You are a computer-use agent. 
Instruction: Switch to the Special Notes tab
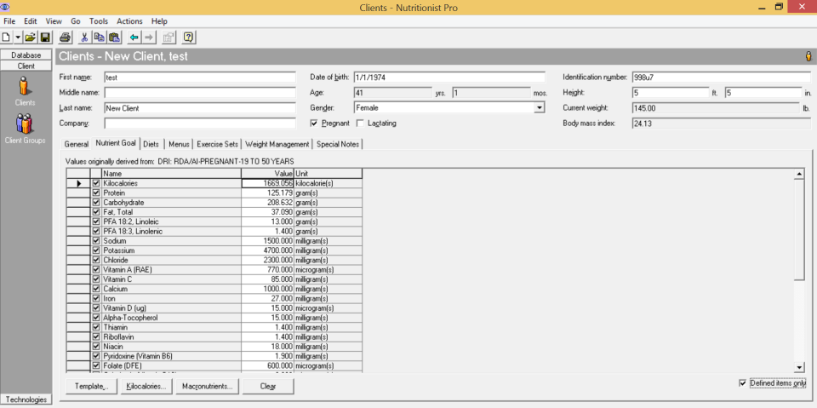click(x=338, y=144)
